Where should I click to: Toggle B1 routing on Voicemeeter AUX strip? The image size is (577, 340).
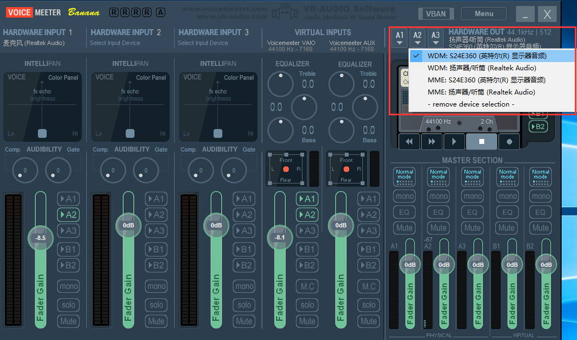coord(369,249)
